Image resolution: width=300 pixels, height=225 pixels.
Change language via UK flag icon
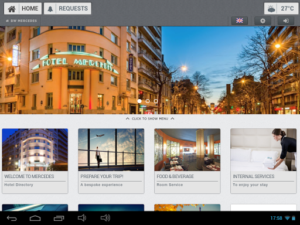point(240,21)
